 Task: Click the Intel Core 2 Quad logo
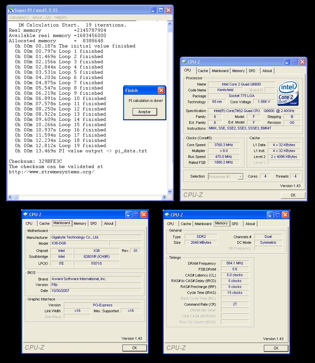[x=288, y=93]
